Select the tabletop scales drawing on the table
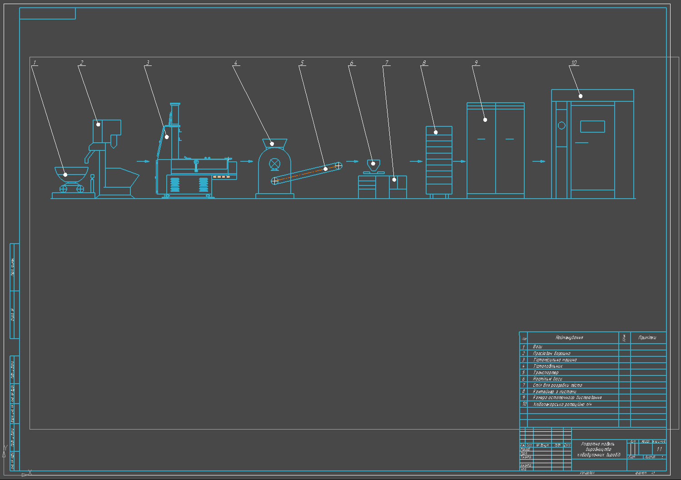The image size is (681, 480). click(x=373, y=166)
